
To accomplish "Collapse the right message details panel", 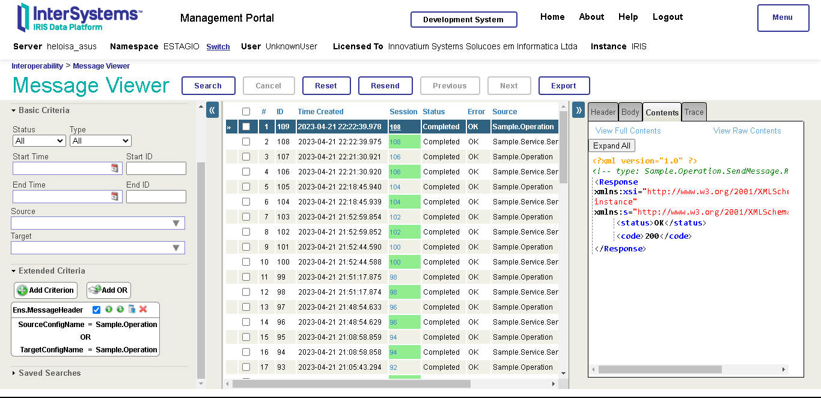I will 578,110.
